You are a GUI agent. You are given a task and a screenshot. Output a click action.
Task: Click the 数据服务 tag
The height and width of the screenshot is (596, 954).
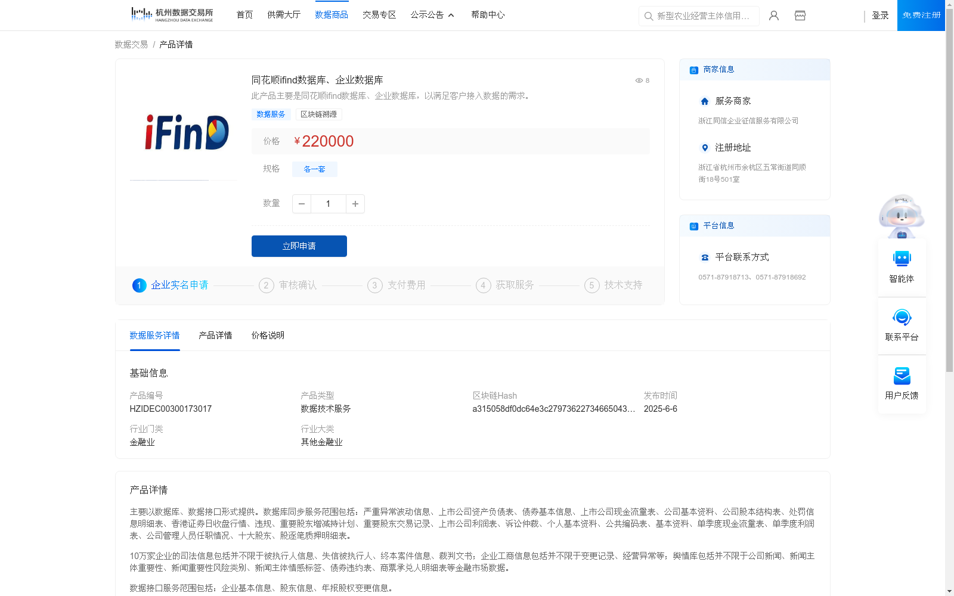(x=271, y=114)
